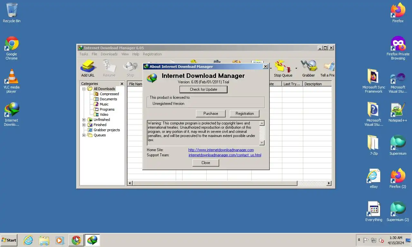The image size is (412, 247).
Task: Select the Queues tree item
Action: click(99, 135)
